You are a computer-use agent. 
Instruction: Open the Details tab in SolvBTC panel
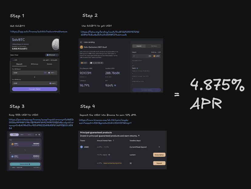(x=49, y=64)
